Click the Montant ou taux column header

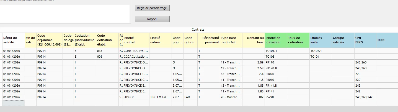click(x=253, y=40)
